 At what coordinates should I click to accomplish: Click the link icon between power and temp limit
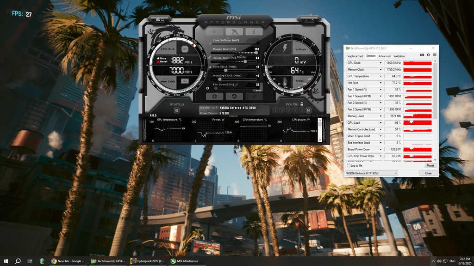(209, 57)
